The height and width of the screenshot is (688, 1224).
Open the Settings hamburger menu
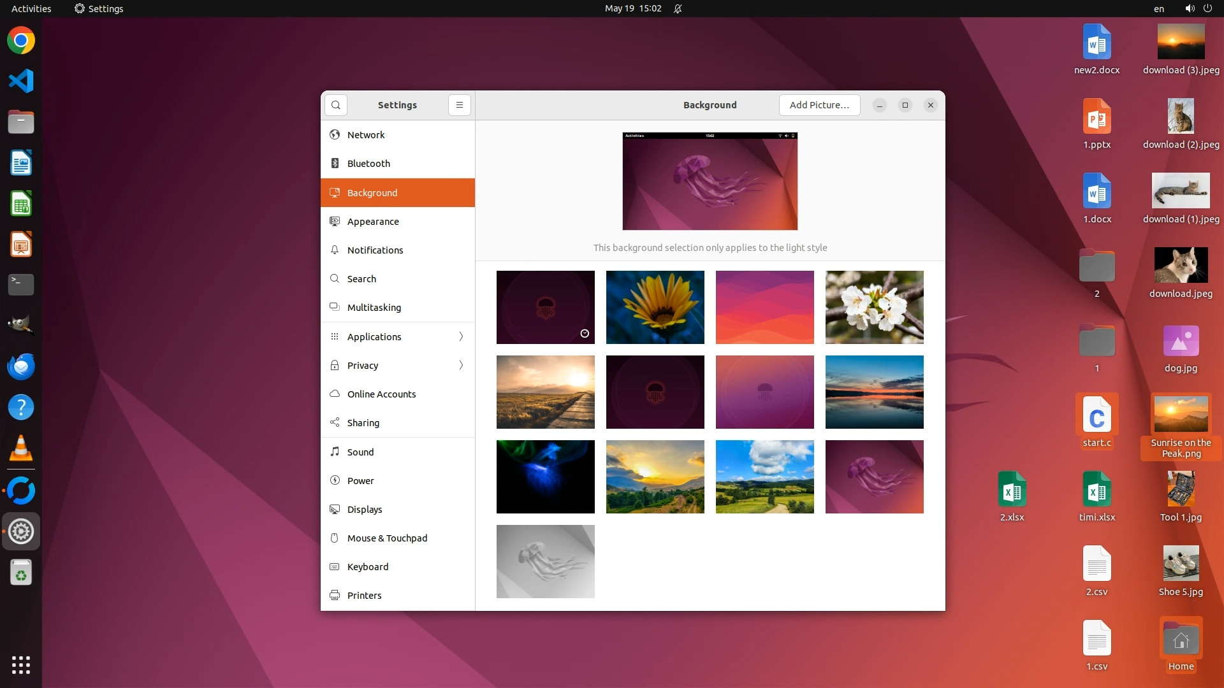[459, 105]
